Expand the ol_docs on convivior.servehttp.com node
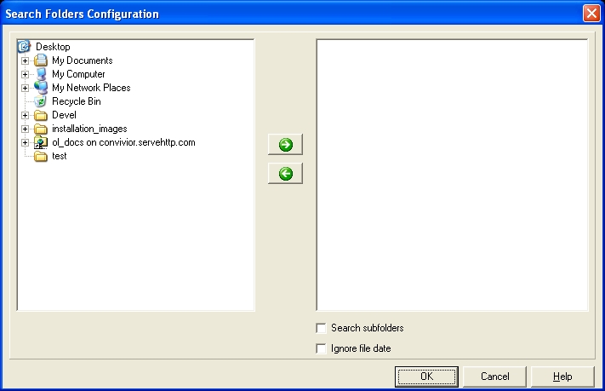The image size is (605, 391). coord(25,142)
